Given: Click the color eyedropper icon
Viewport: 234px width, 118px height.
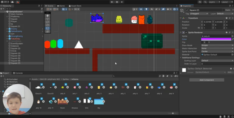Looking at the screenshot, I should tap(232, 39).
